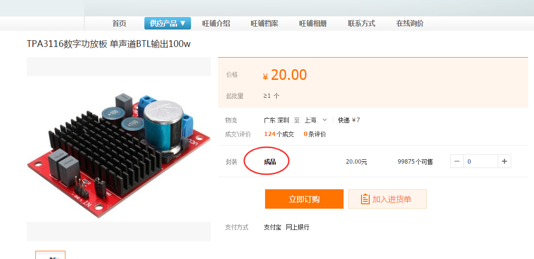Click the clipboard icon on 加入进货单
The image size is (534, 259).
coord(365,199)
